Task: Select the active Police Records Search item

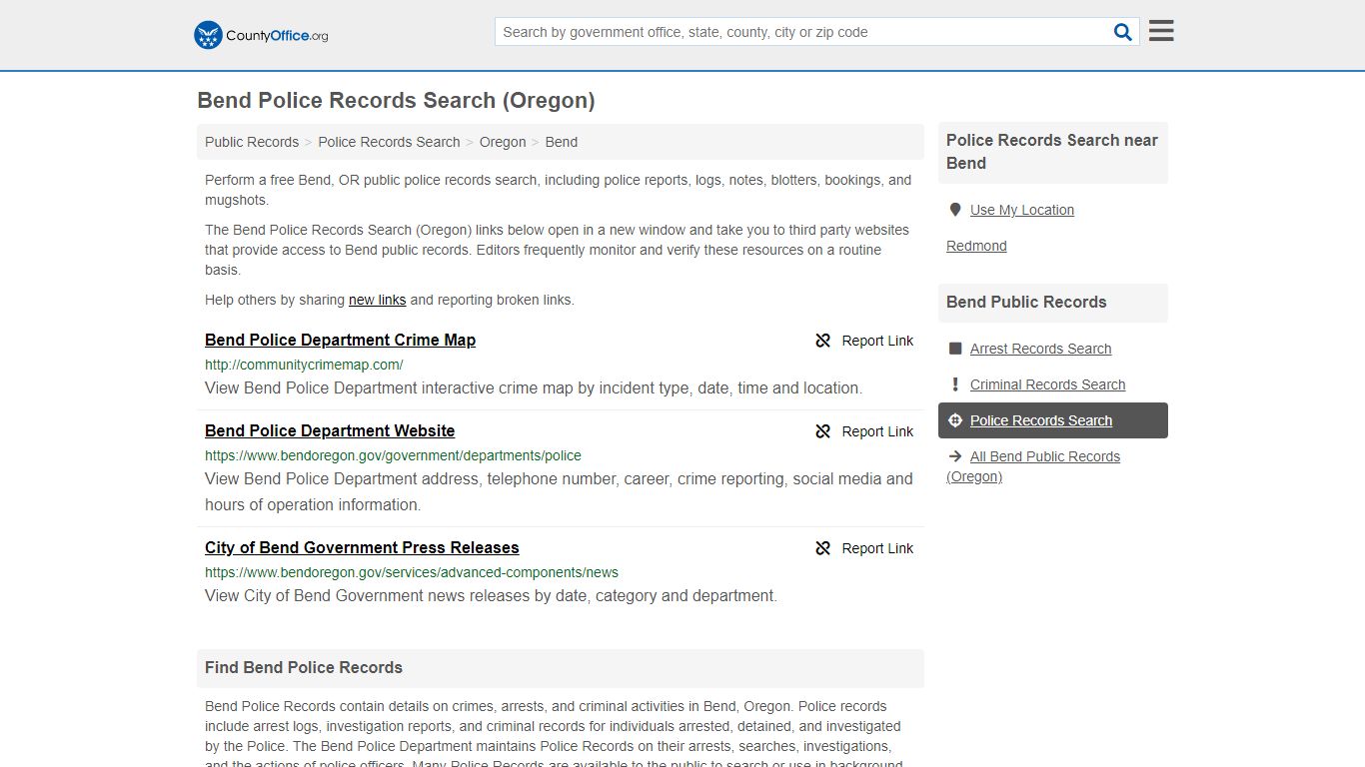Action: pyautogui.click(x=1053, y=420)
